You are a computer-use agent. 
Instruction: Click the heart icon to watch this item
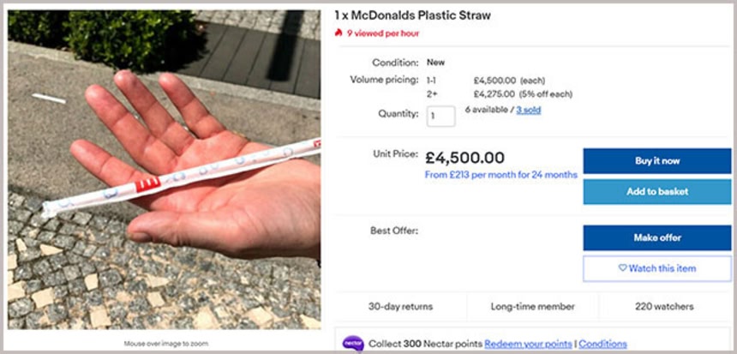[623, 268]
